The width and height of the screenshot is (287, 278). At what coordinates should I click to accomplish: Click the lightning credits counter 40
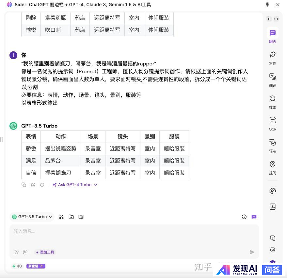(17, 266)
